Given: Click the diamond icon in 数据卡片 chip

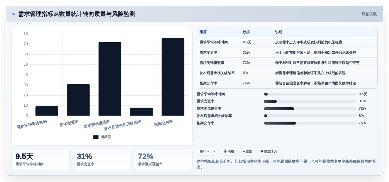Looking at the screenshot, I should click(x=262, y=152).
